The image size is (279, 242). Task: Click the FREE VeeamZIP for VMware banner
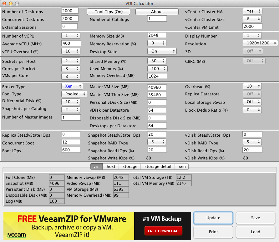click(97, 226)
